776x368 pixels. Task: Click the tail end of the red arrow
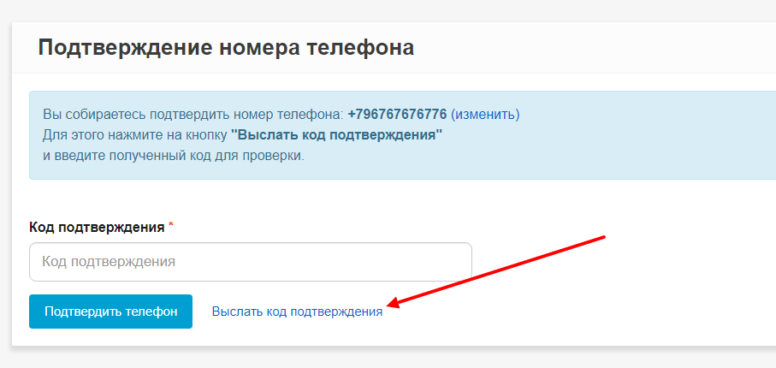(x=603, y=237)
